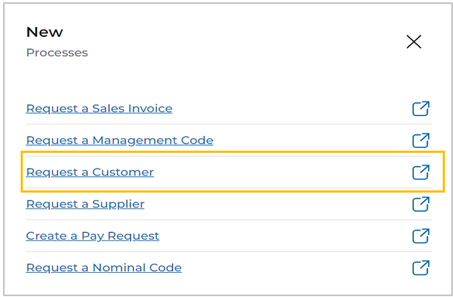This screenshot has width=453, height=297.
Task: Click the Request a Customer link text
Action: 90,173
